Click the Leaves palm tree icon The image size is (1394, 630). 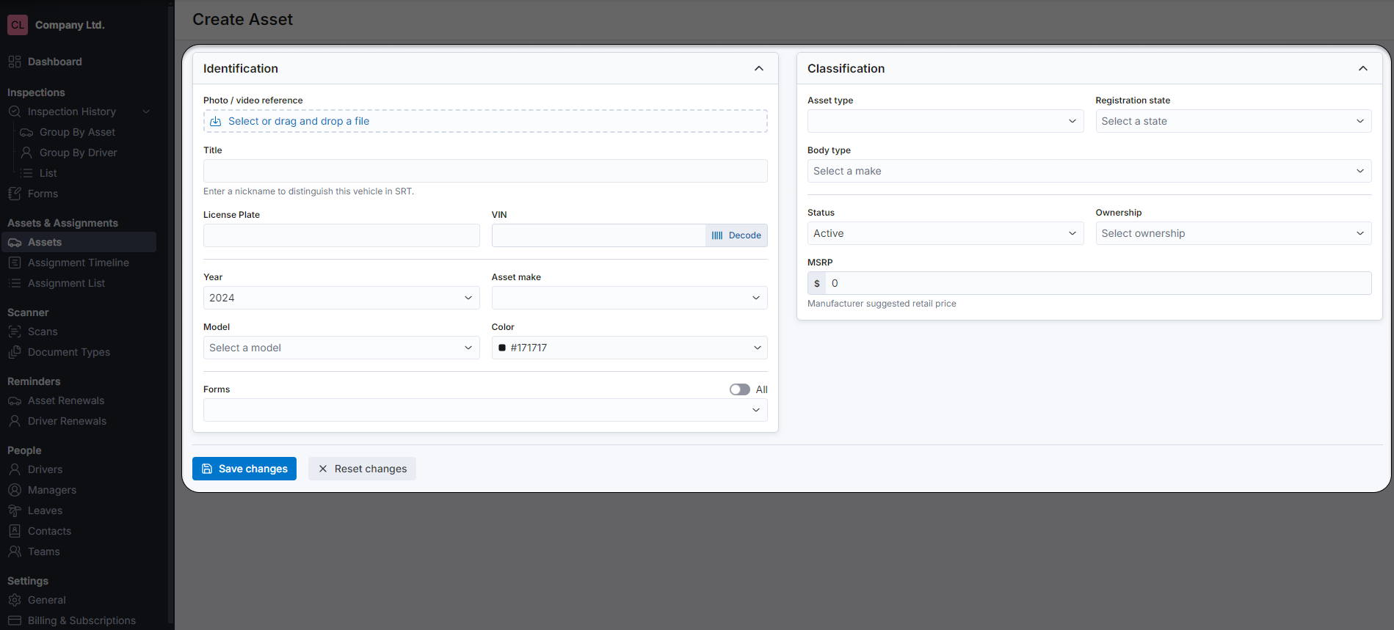(15, 510)
